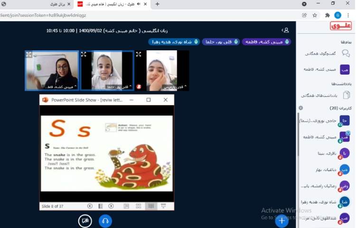The image size is (356, 228).
Task: Switch to PowerPoint slide sorter view
Action: 139,206
